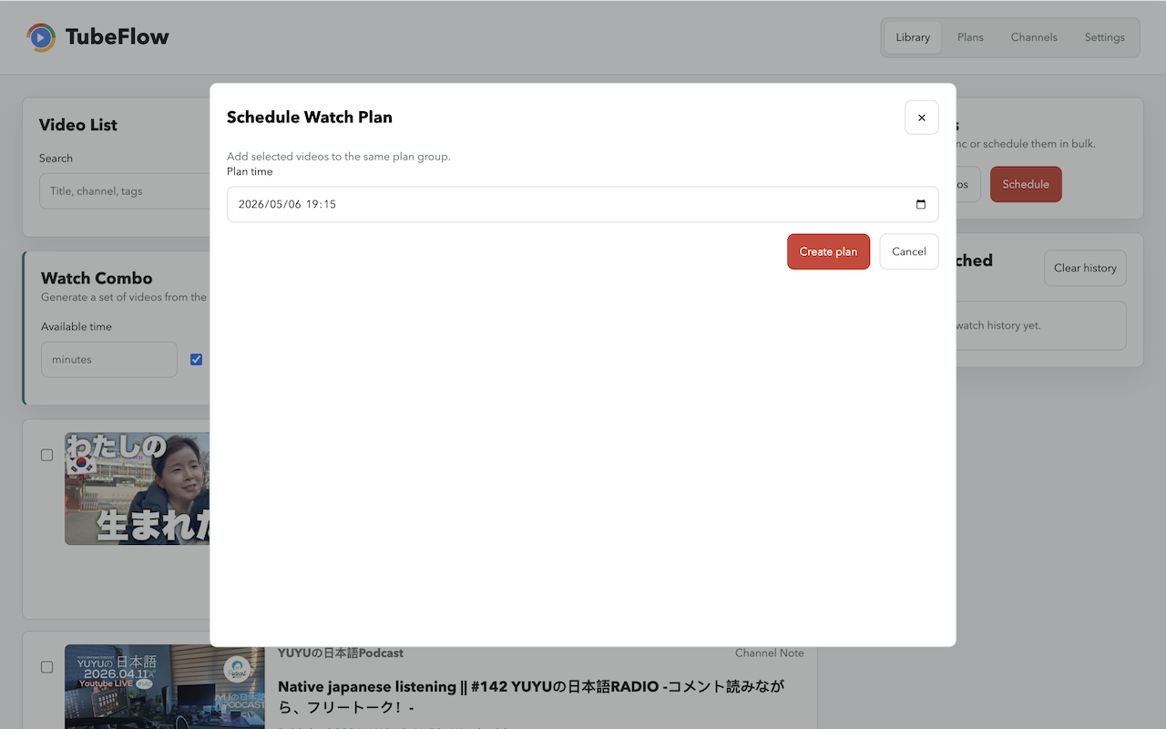Open the first video thumbnail with the Korean flag
The height and width of the screenshot is (729, 1166).
[x=137, y=488]
